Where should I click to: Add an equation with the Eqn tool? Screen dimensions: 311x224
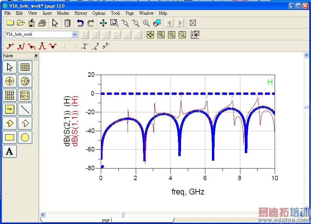[10, 109]
